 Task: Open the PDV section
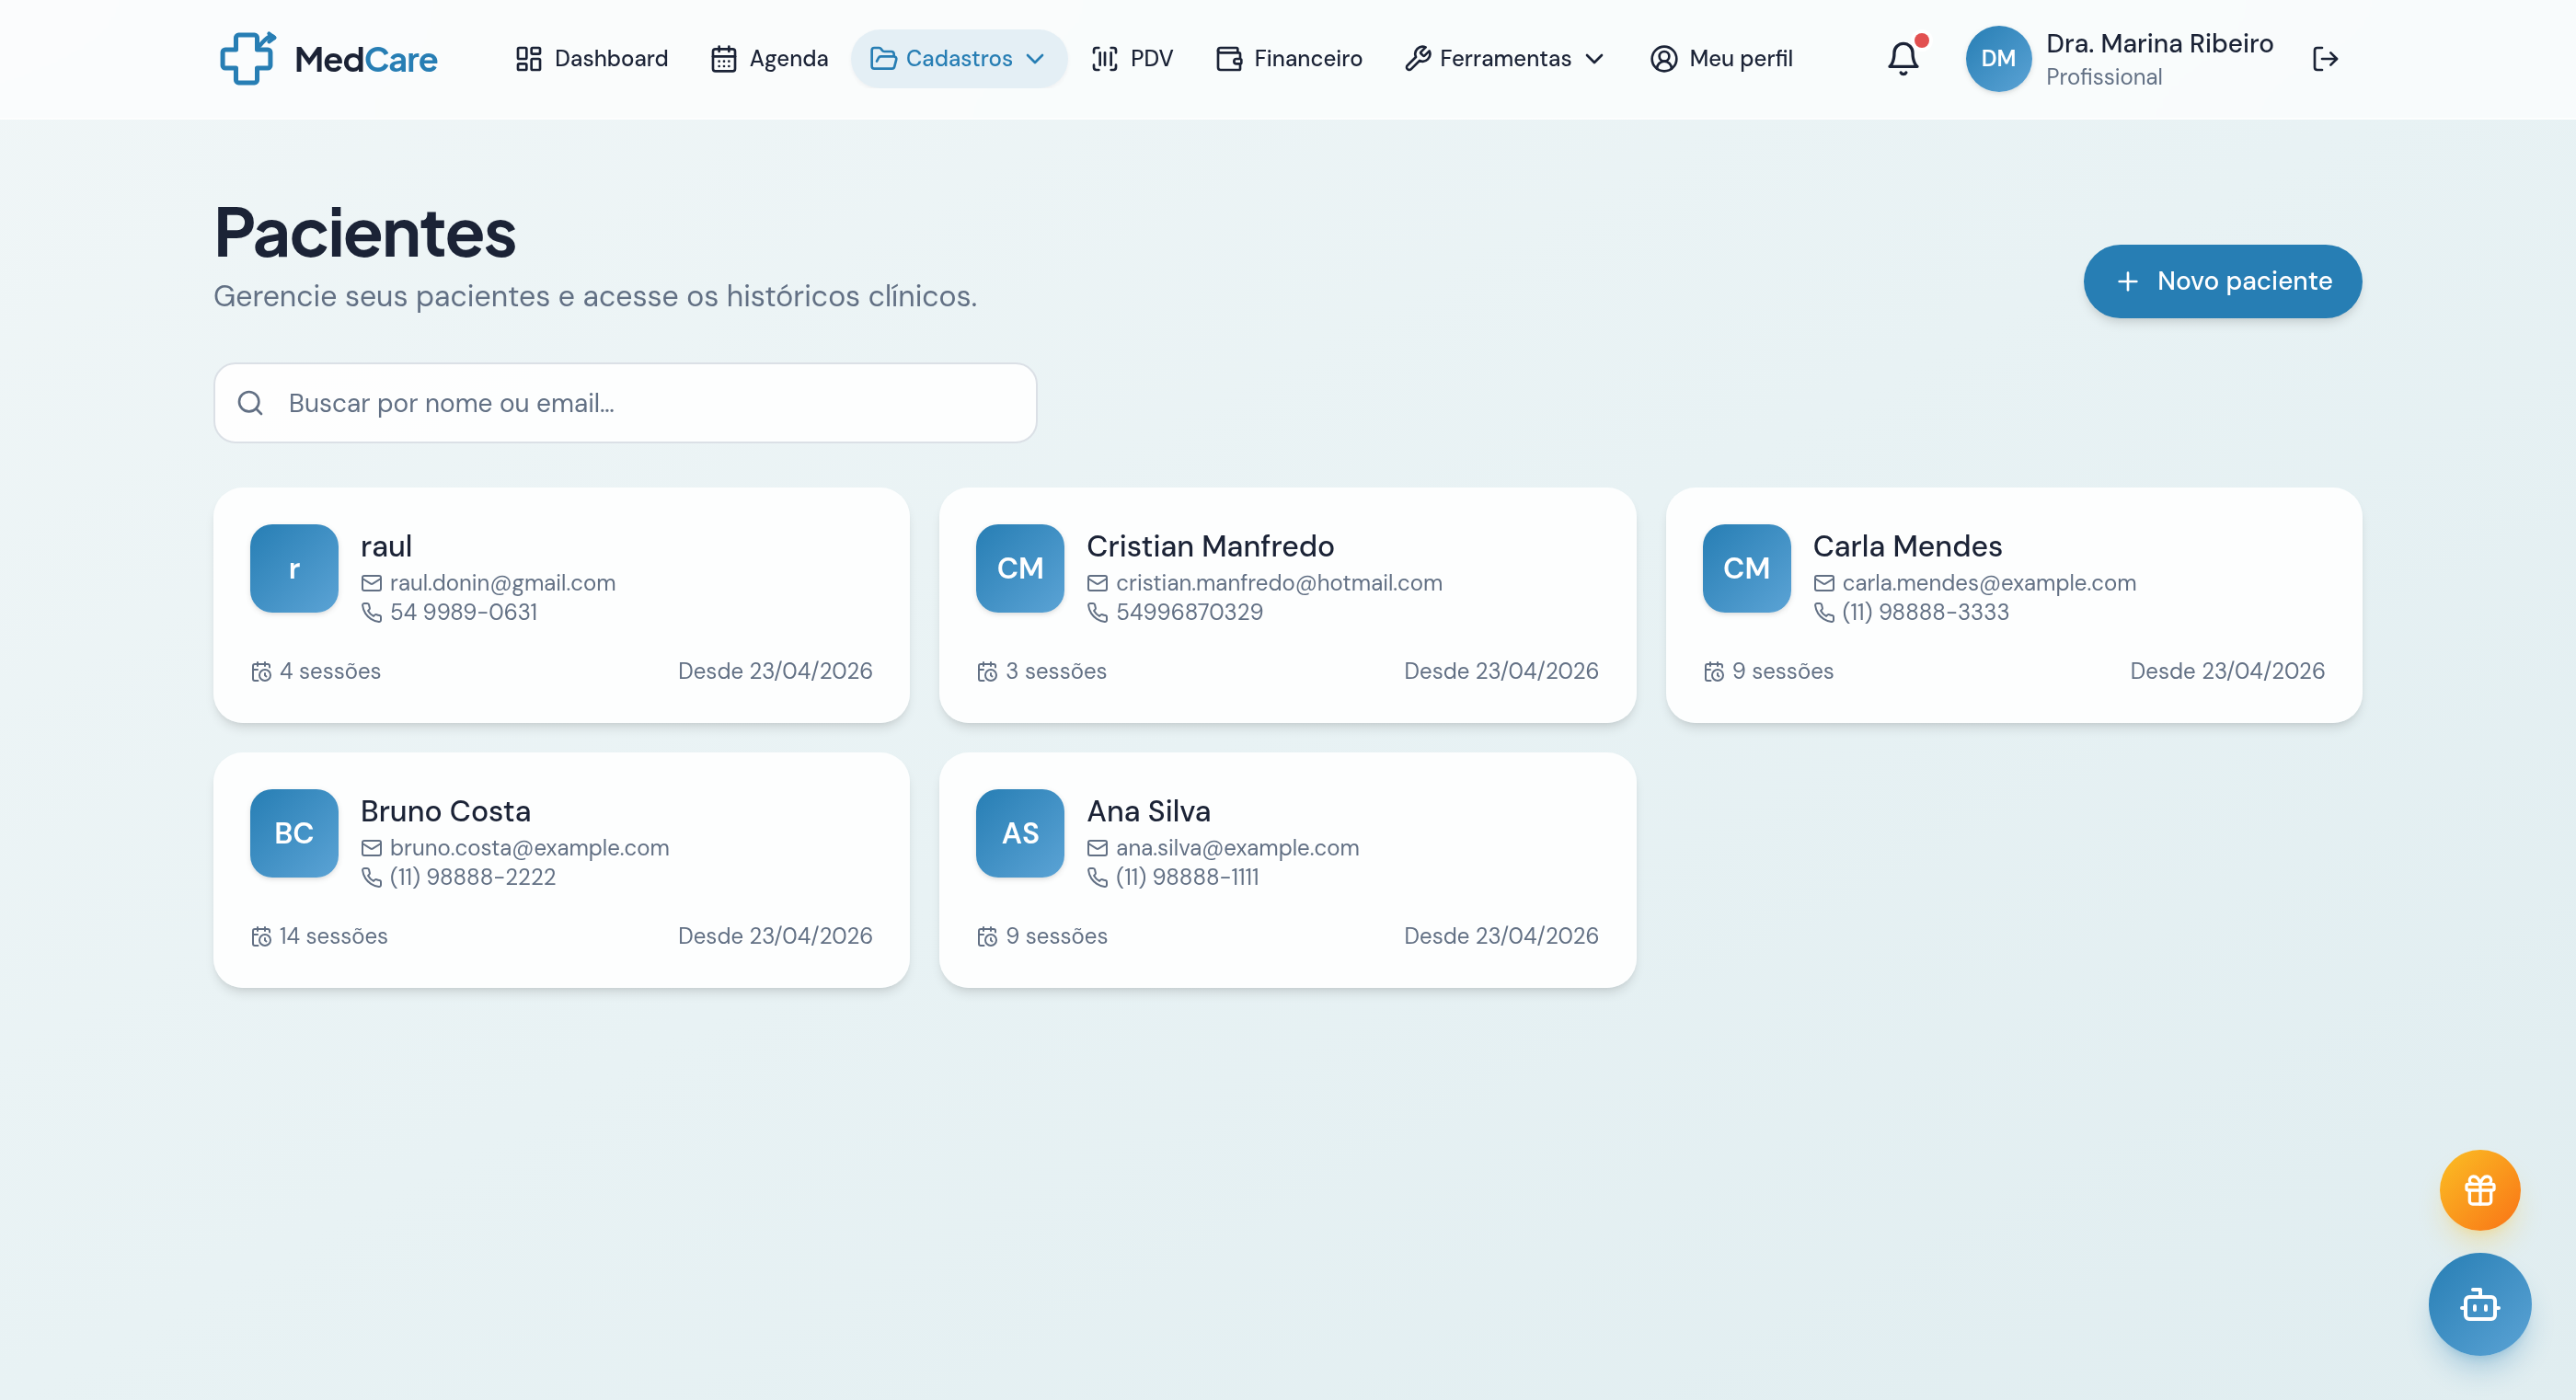point(1132,59)
